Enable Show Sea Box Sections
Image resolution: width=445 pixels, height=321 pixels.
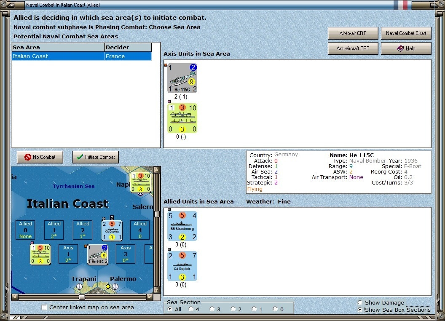(x=360, y=310)
